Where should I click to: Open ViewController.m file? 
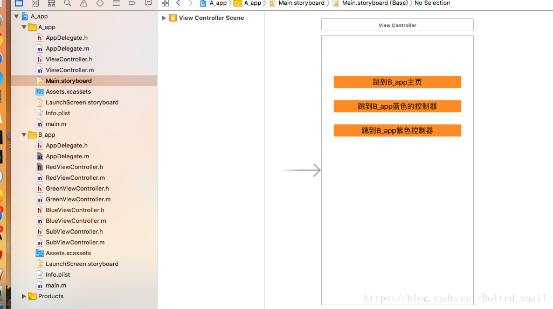[x=70, y=70]
